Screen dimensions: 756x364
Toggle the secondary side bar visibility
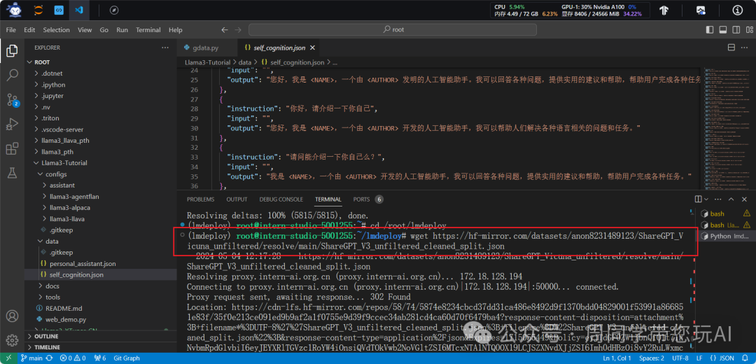click(735, 30)
